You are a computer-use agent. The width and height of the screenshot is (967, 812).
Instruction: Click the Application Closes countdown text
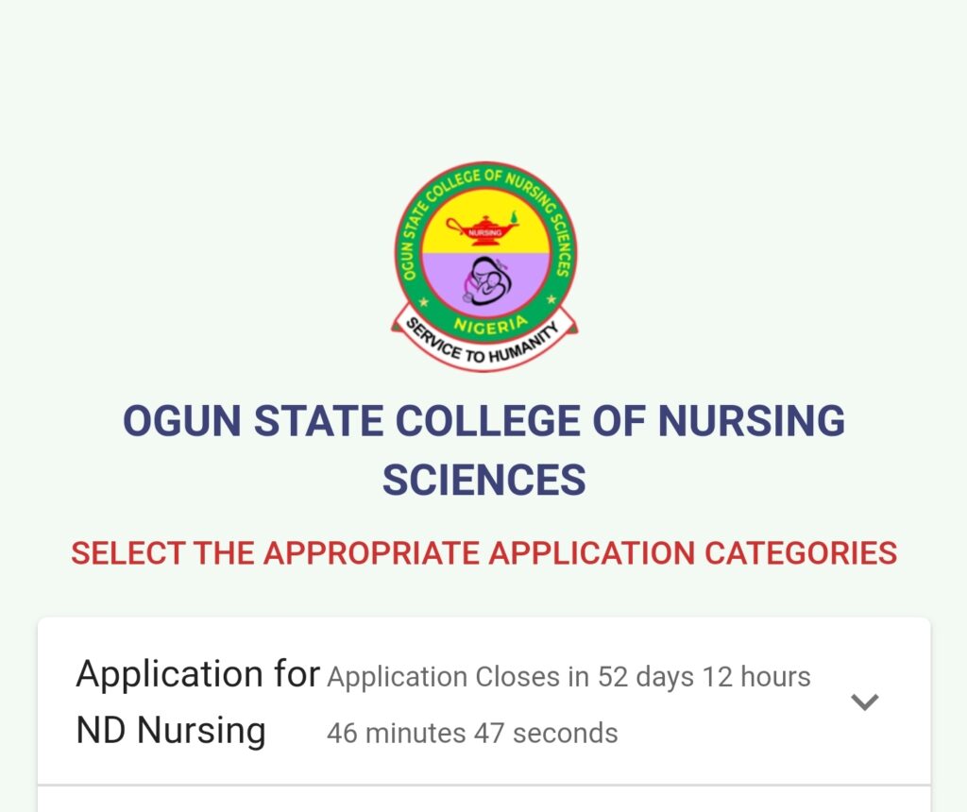[x=568, y=704]
